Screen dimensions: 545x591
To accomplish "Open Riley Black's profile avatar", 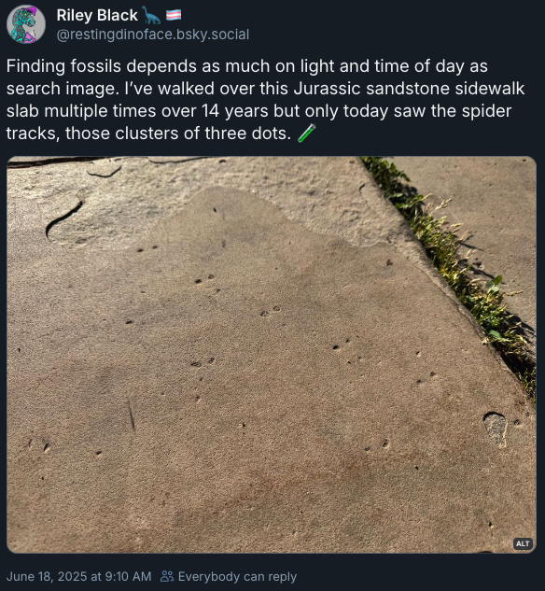I will click(x=26, y=24).
